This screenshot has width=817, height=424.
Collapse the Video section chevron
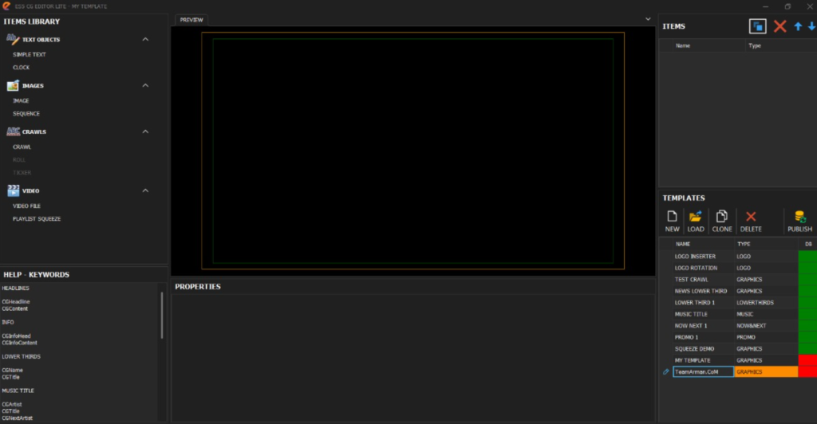(x=145, y=190)
